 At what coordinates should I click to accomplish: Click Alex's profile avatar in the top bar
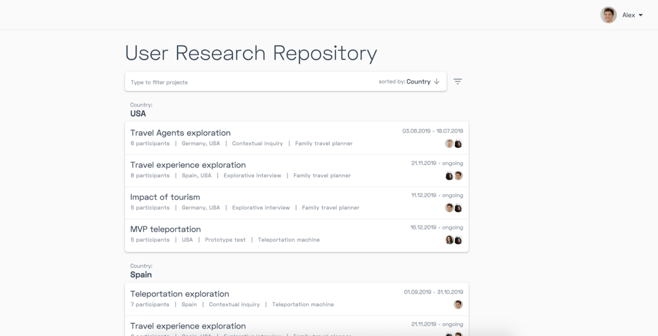coord(608,15)
